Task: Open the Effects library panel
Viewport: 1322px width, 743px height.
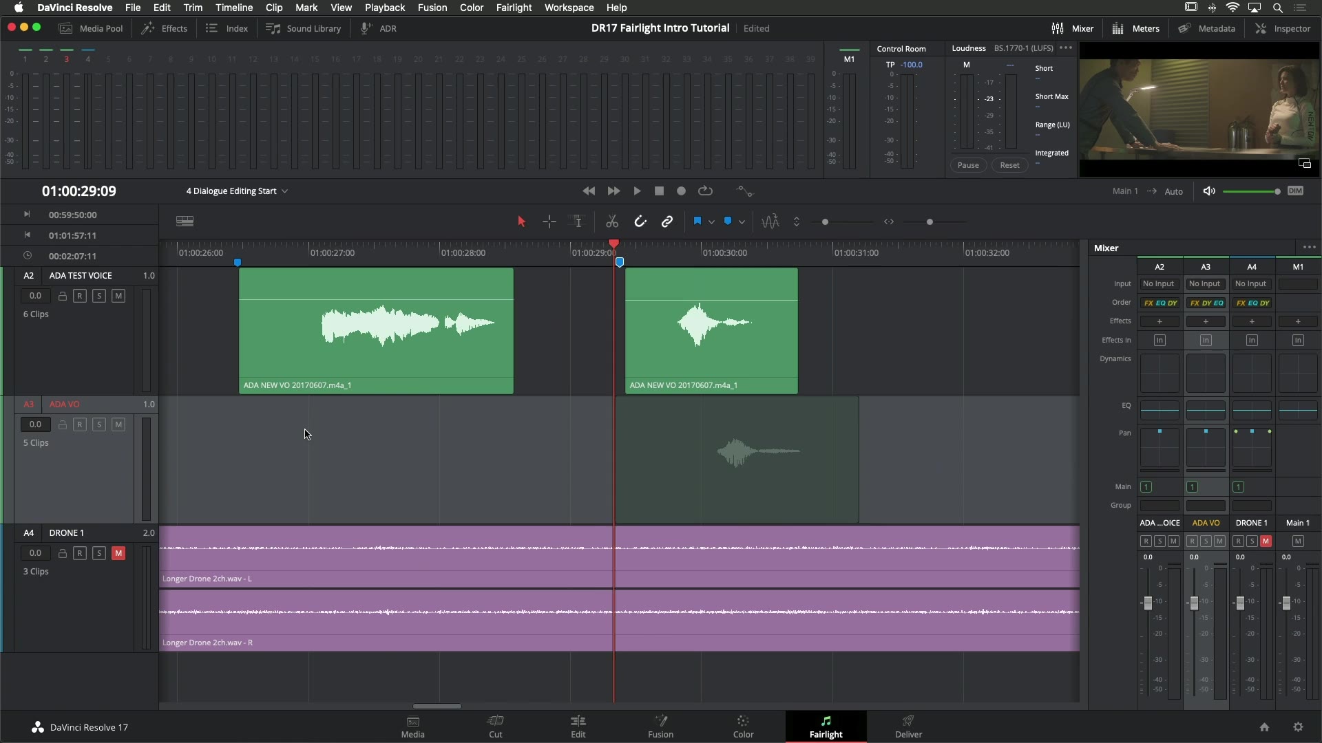Action: click(x=165, y=28)
